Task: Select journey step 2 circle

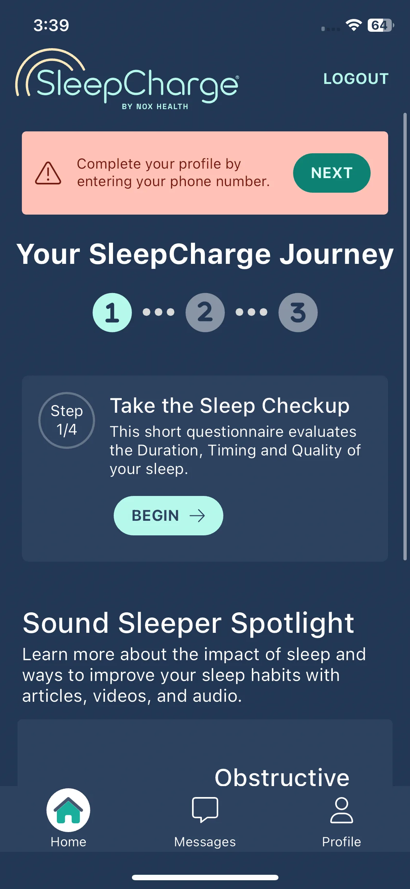Action: (205, 312)
